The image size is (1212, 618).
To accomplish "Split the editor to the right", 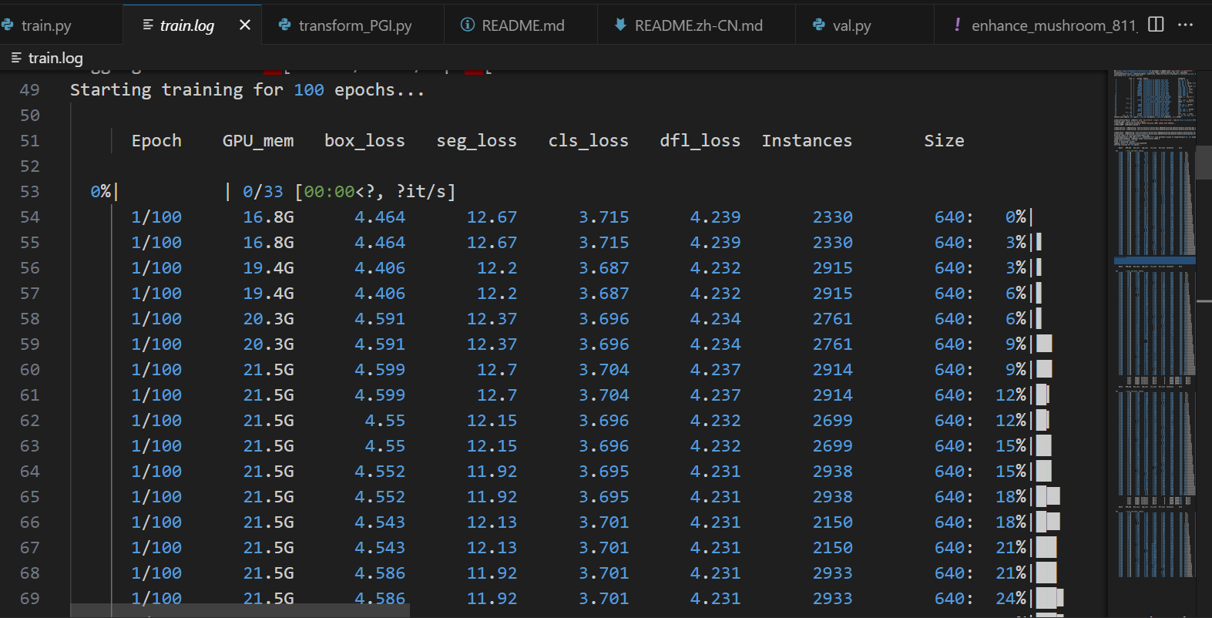I will (1156, 25).
